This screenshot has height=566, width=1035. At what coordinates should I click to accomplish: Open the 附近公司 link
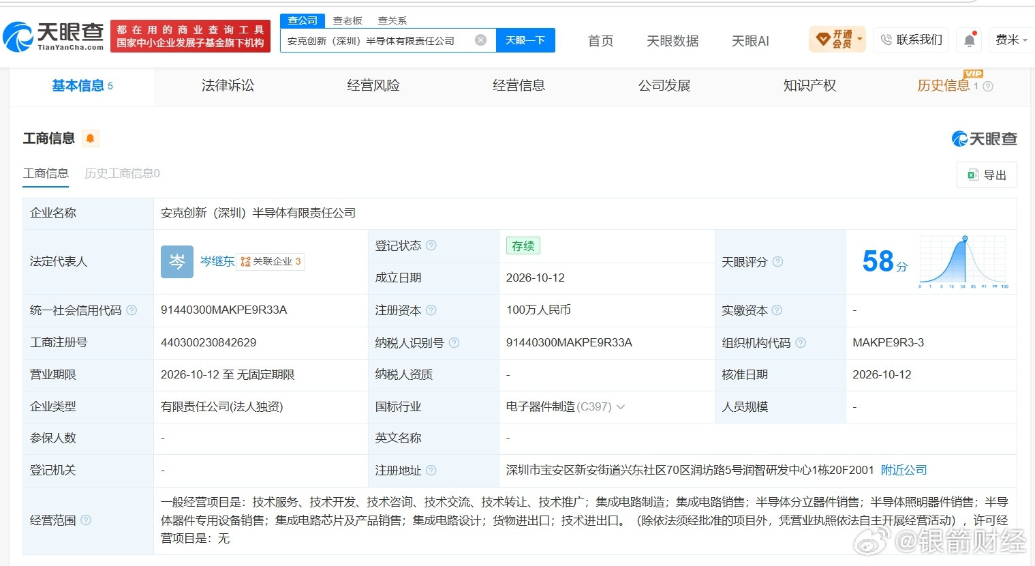(904, 470)
